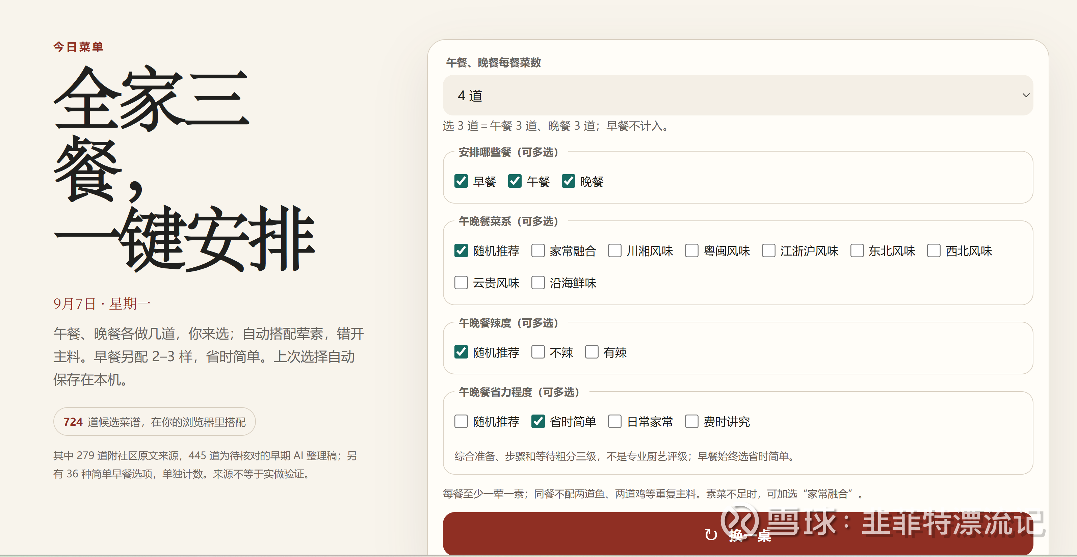Check the 有辣 option

click(591, 352)
